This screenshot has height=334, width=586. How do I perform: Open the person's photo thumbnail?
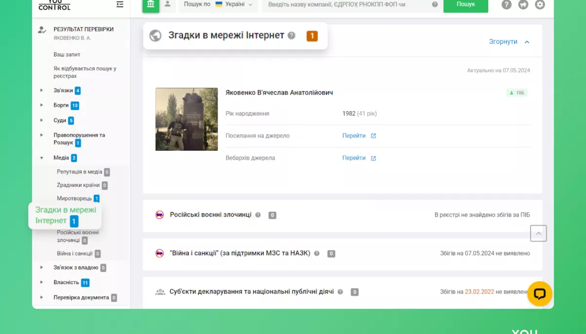tap(187, 119)
